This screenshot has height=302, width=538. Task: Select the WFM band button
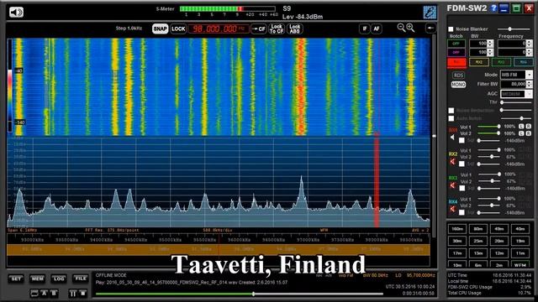pos(520,265)
